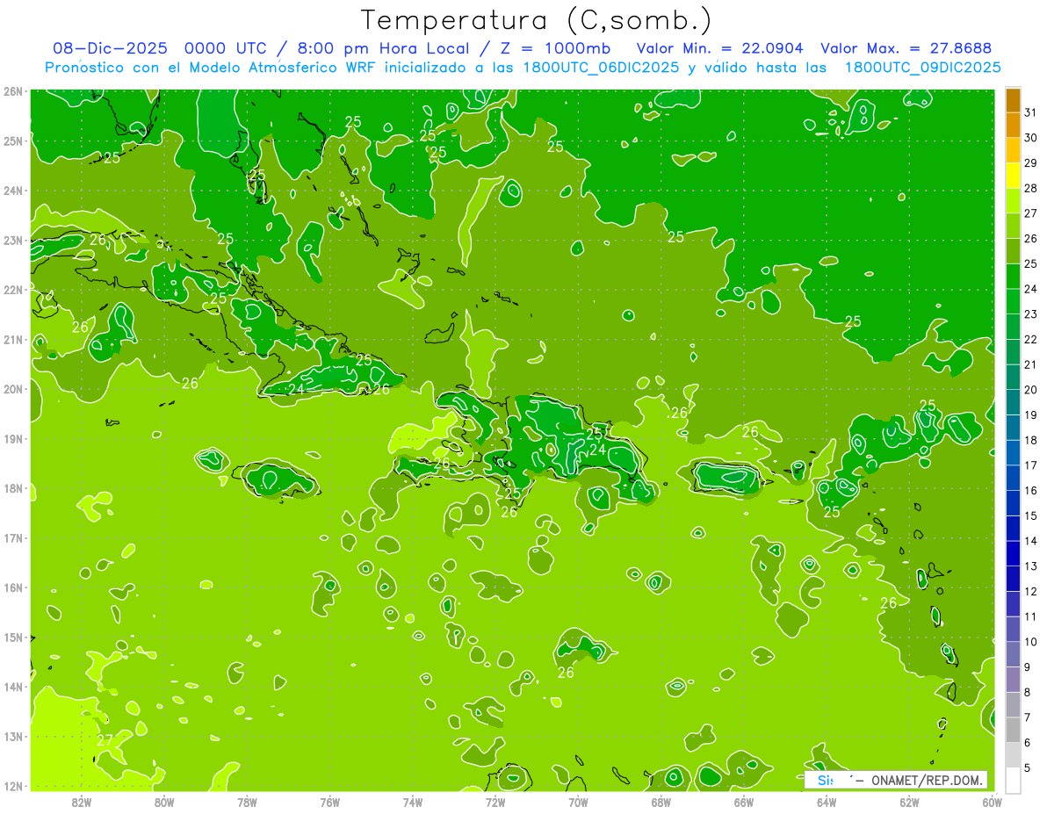
Task: Click the '78W' longitude axis label
Action: coord(247,801)
